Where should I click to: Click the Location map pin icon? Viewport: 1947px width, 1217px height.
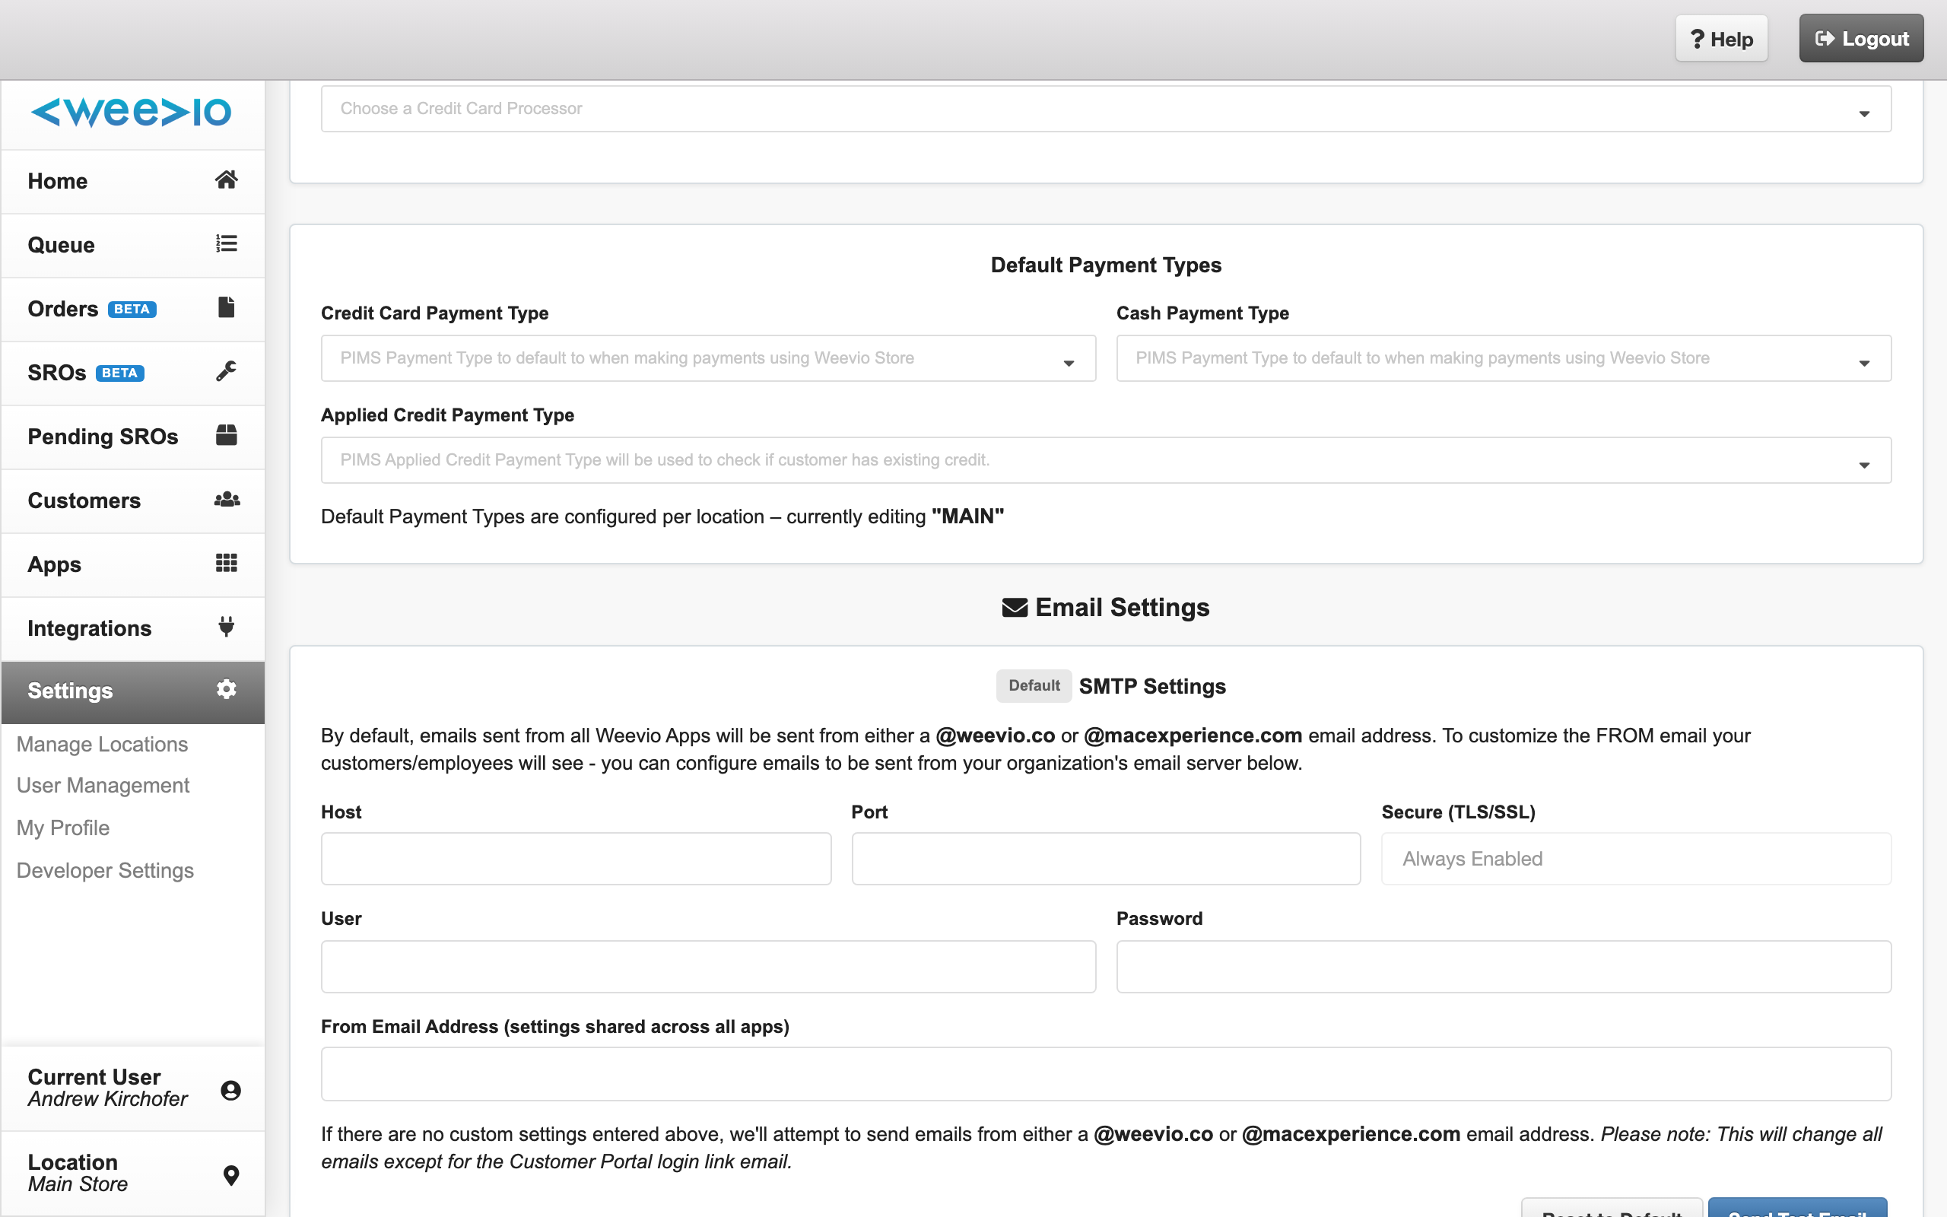pyautogui.click(x=231, y=1175)
